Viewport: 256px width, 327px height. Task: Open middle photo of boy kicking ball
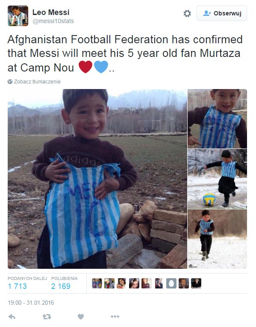point(217,179)
